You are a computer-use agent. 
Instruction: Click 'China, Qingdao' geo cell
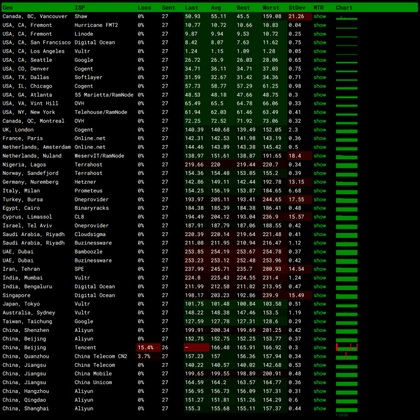[x=24, y=400]
